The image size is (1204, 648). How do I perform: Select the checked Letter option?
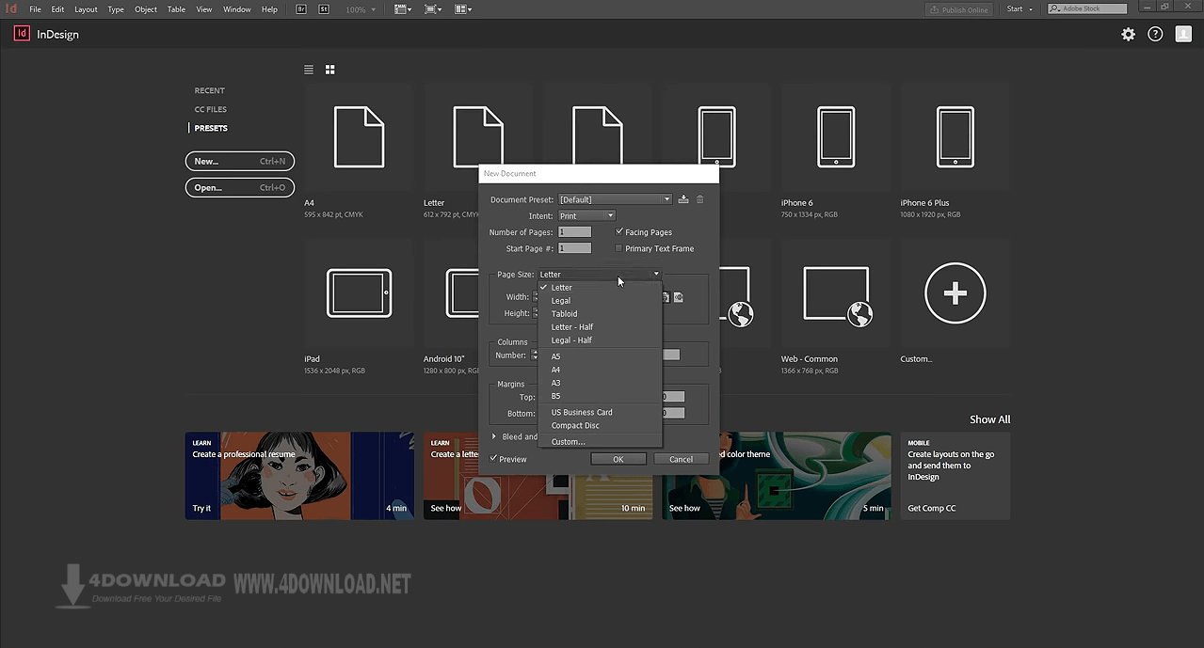point(600,288)
